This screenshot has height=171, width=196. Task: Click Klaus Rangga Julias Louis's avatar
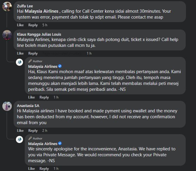(x=7, y=34)
